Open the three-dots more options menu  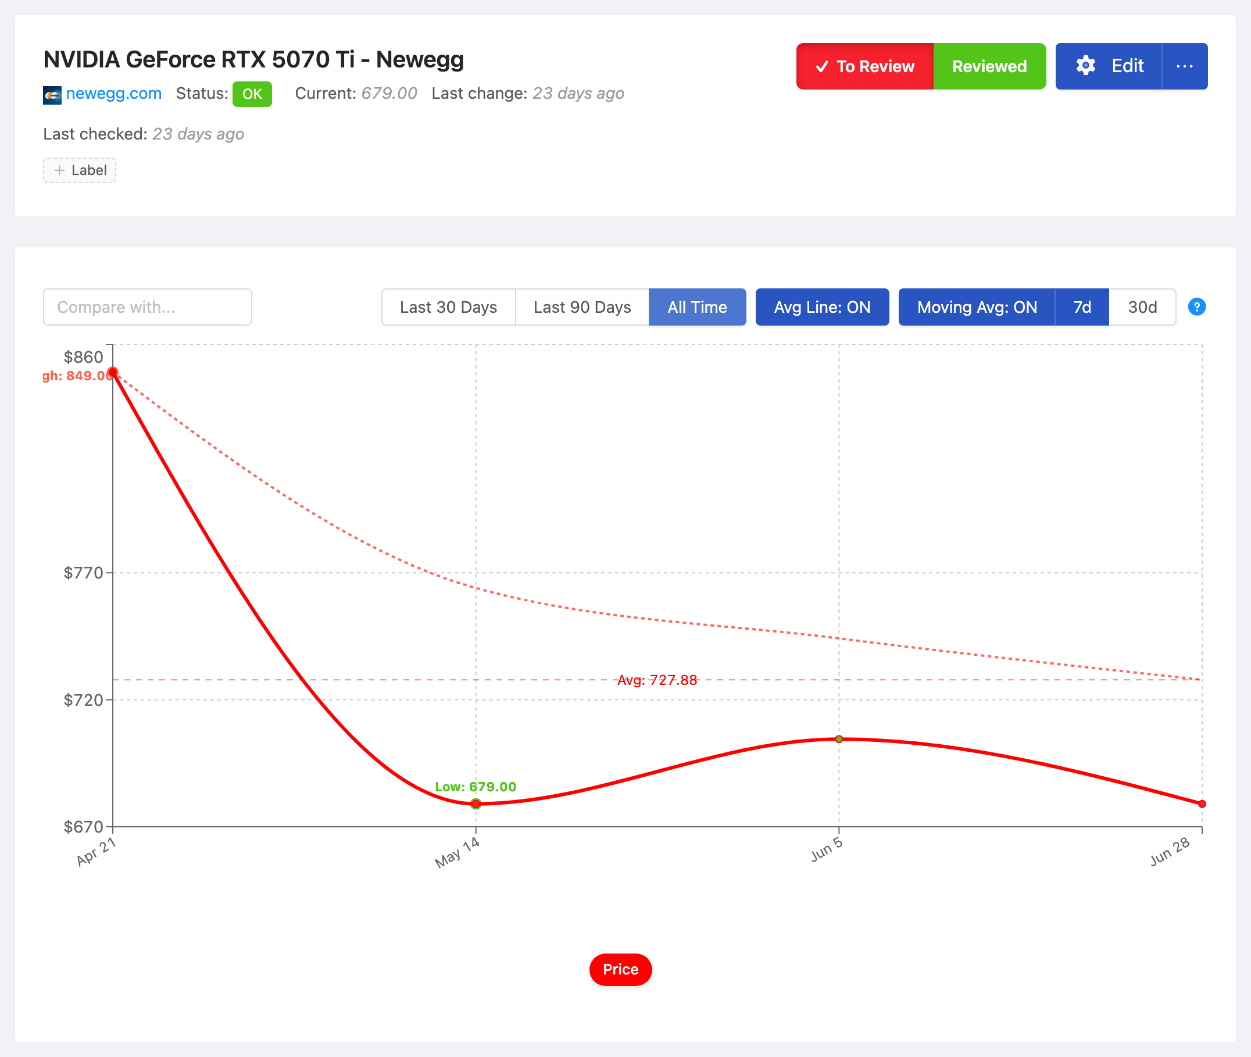tap(1185, 66)
